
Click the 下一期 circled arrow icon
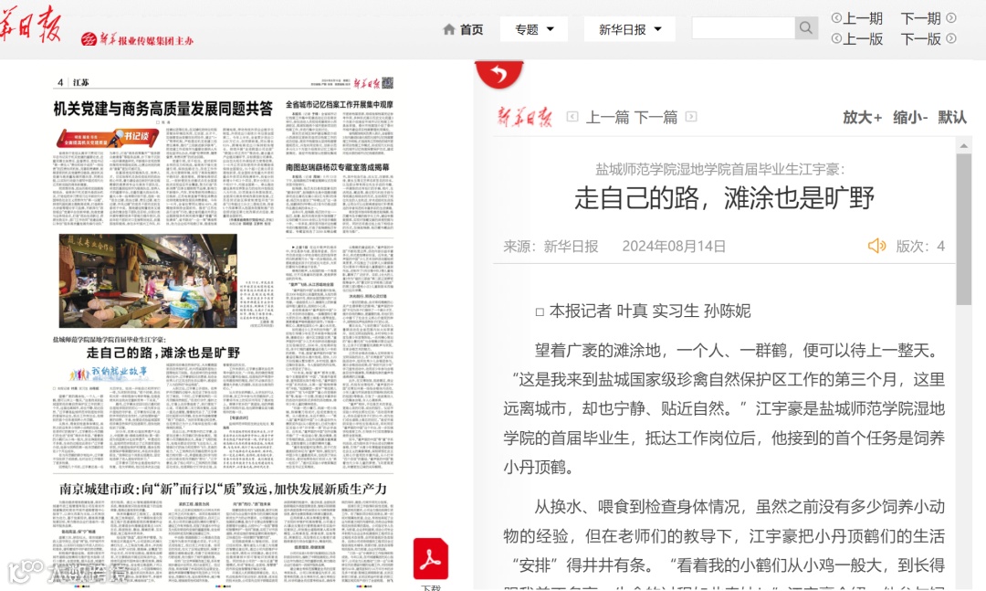click(x=951, y=18)
